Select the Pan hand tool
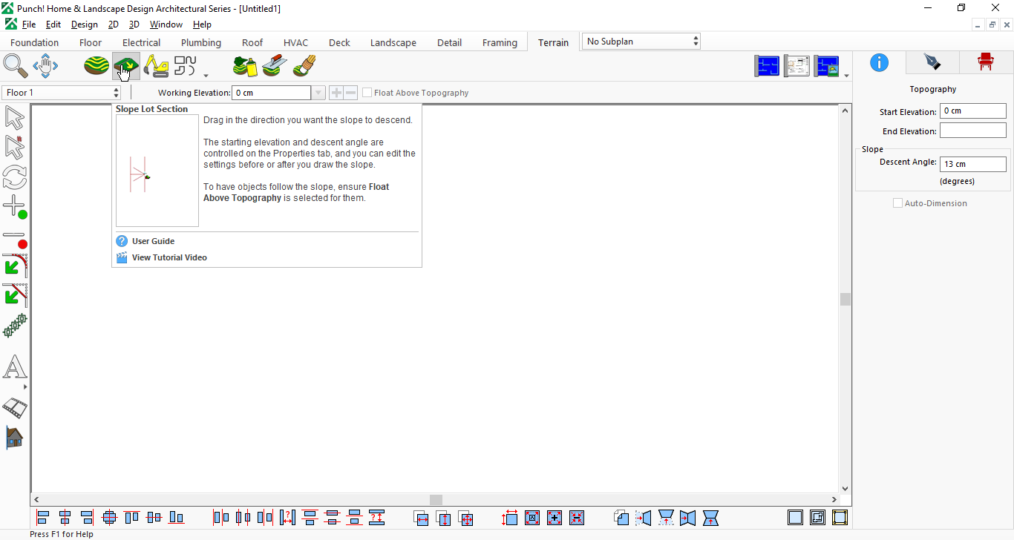Screen dimensions: 1014x540 tap(45, 66)
